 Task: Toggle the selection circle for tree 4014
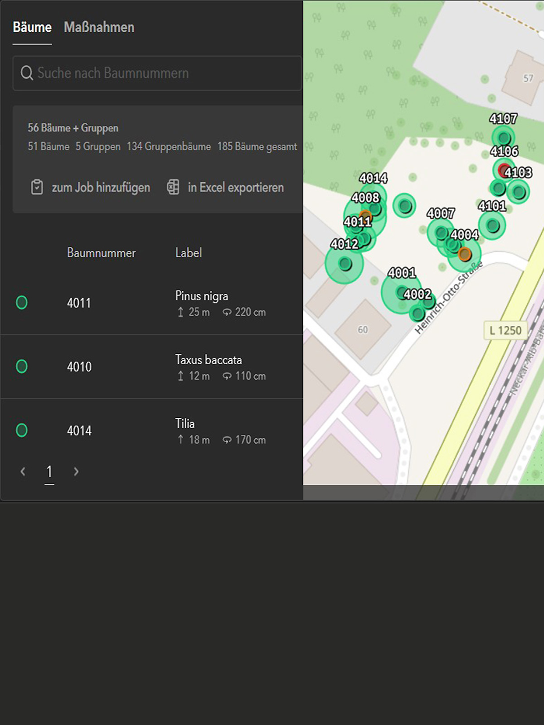pyautogui.click(x=22, y=430)
